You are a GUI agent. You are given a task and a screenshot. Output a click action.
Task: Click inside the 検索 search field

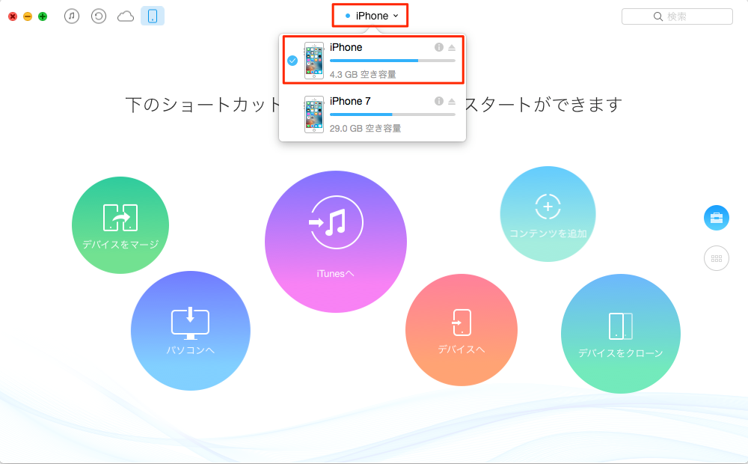677,16
